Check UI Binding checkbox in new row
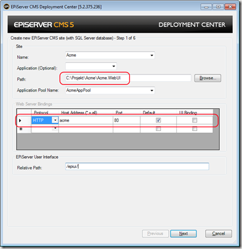Viewport: 242px width, 249px height. [x=195, y=128]
